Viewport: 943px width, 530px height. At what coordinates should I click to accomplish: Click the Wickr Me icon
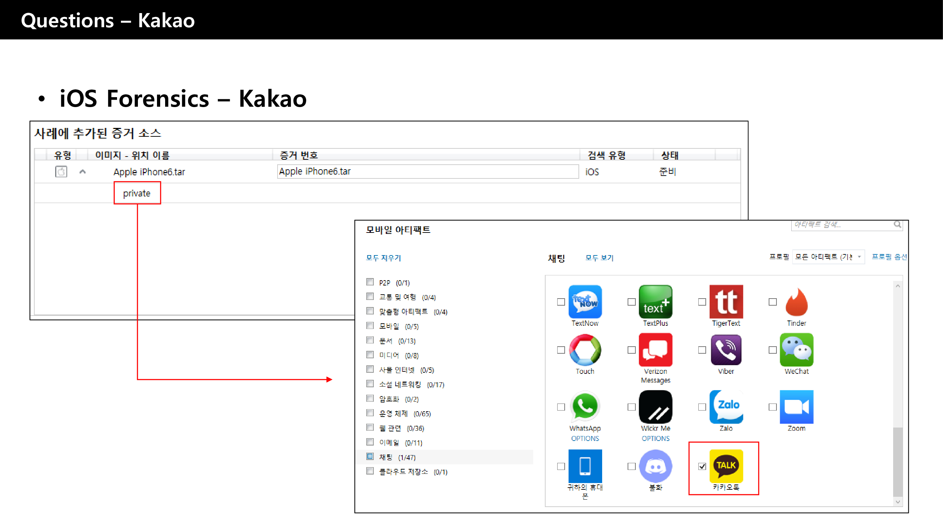pyautogui.click(x=655, y=406)
